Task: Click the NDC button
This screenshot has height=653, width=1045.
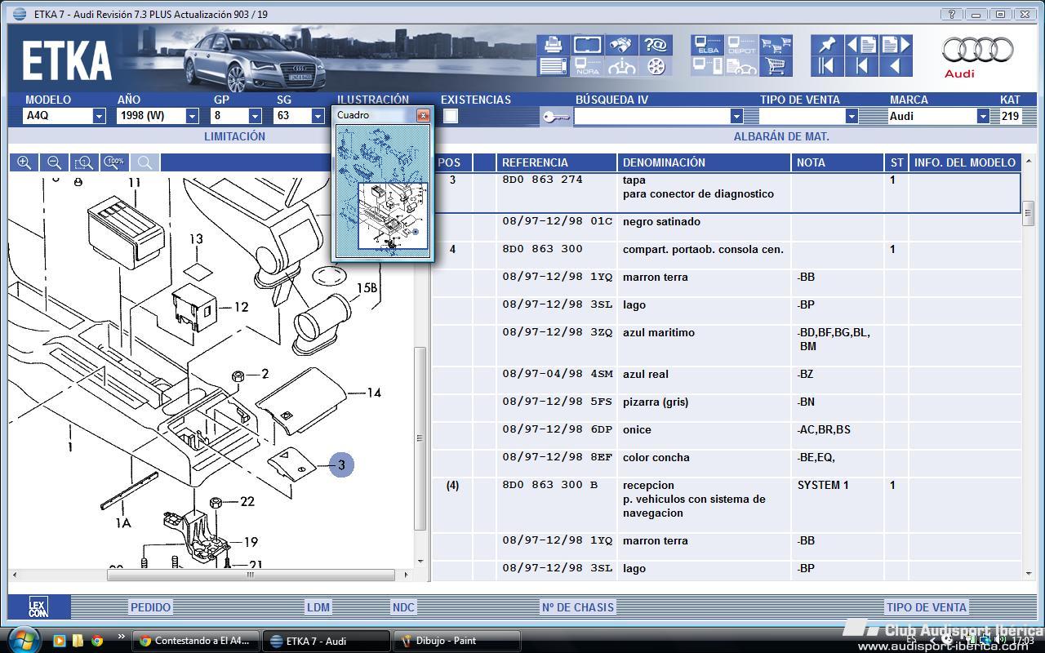Action: [x=403, y=607]
